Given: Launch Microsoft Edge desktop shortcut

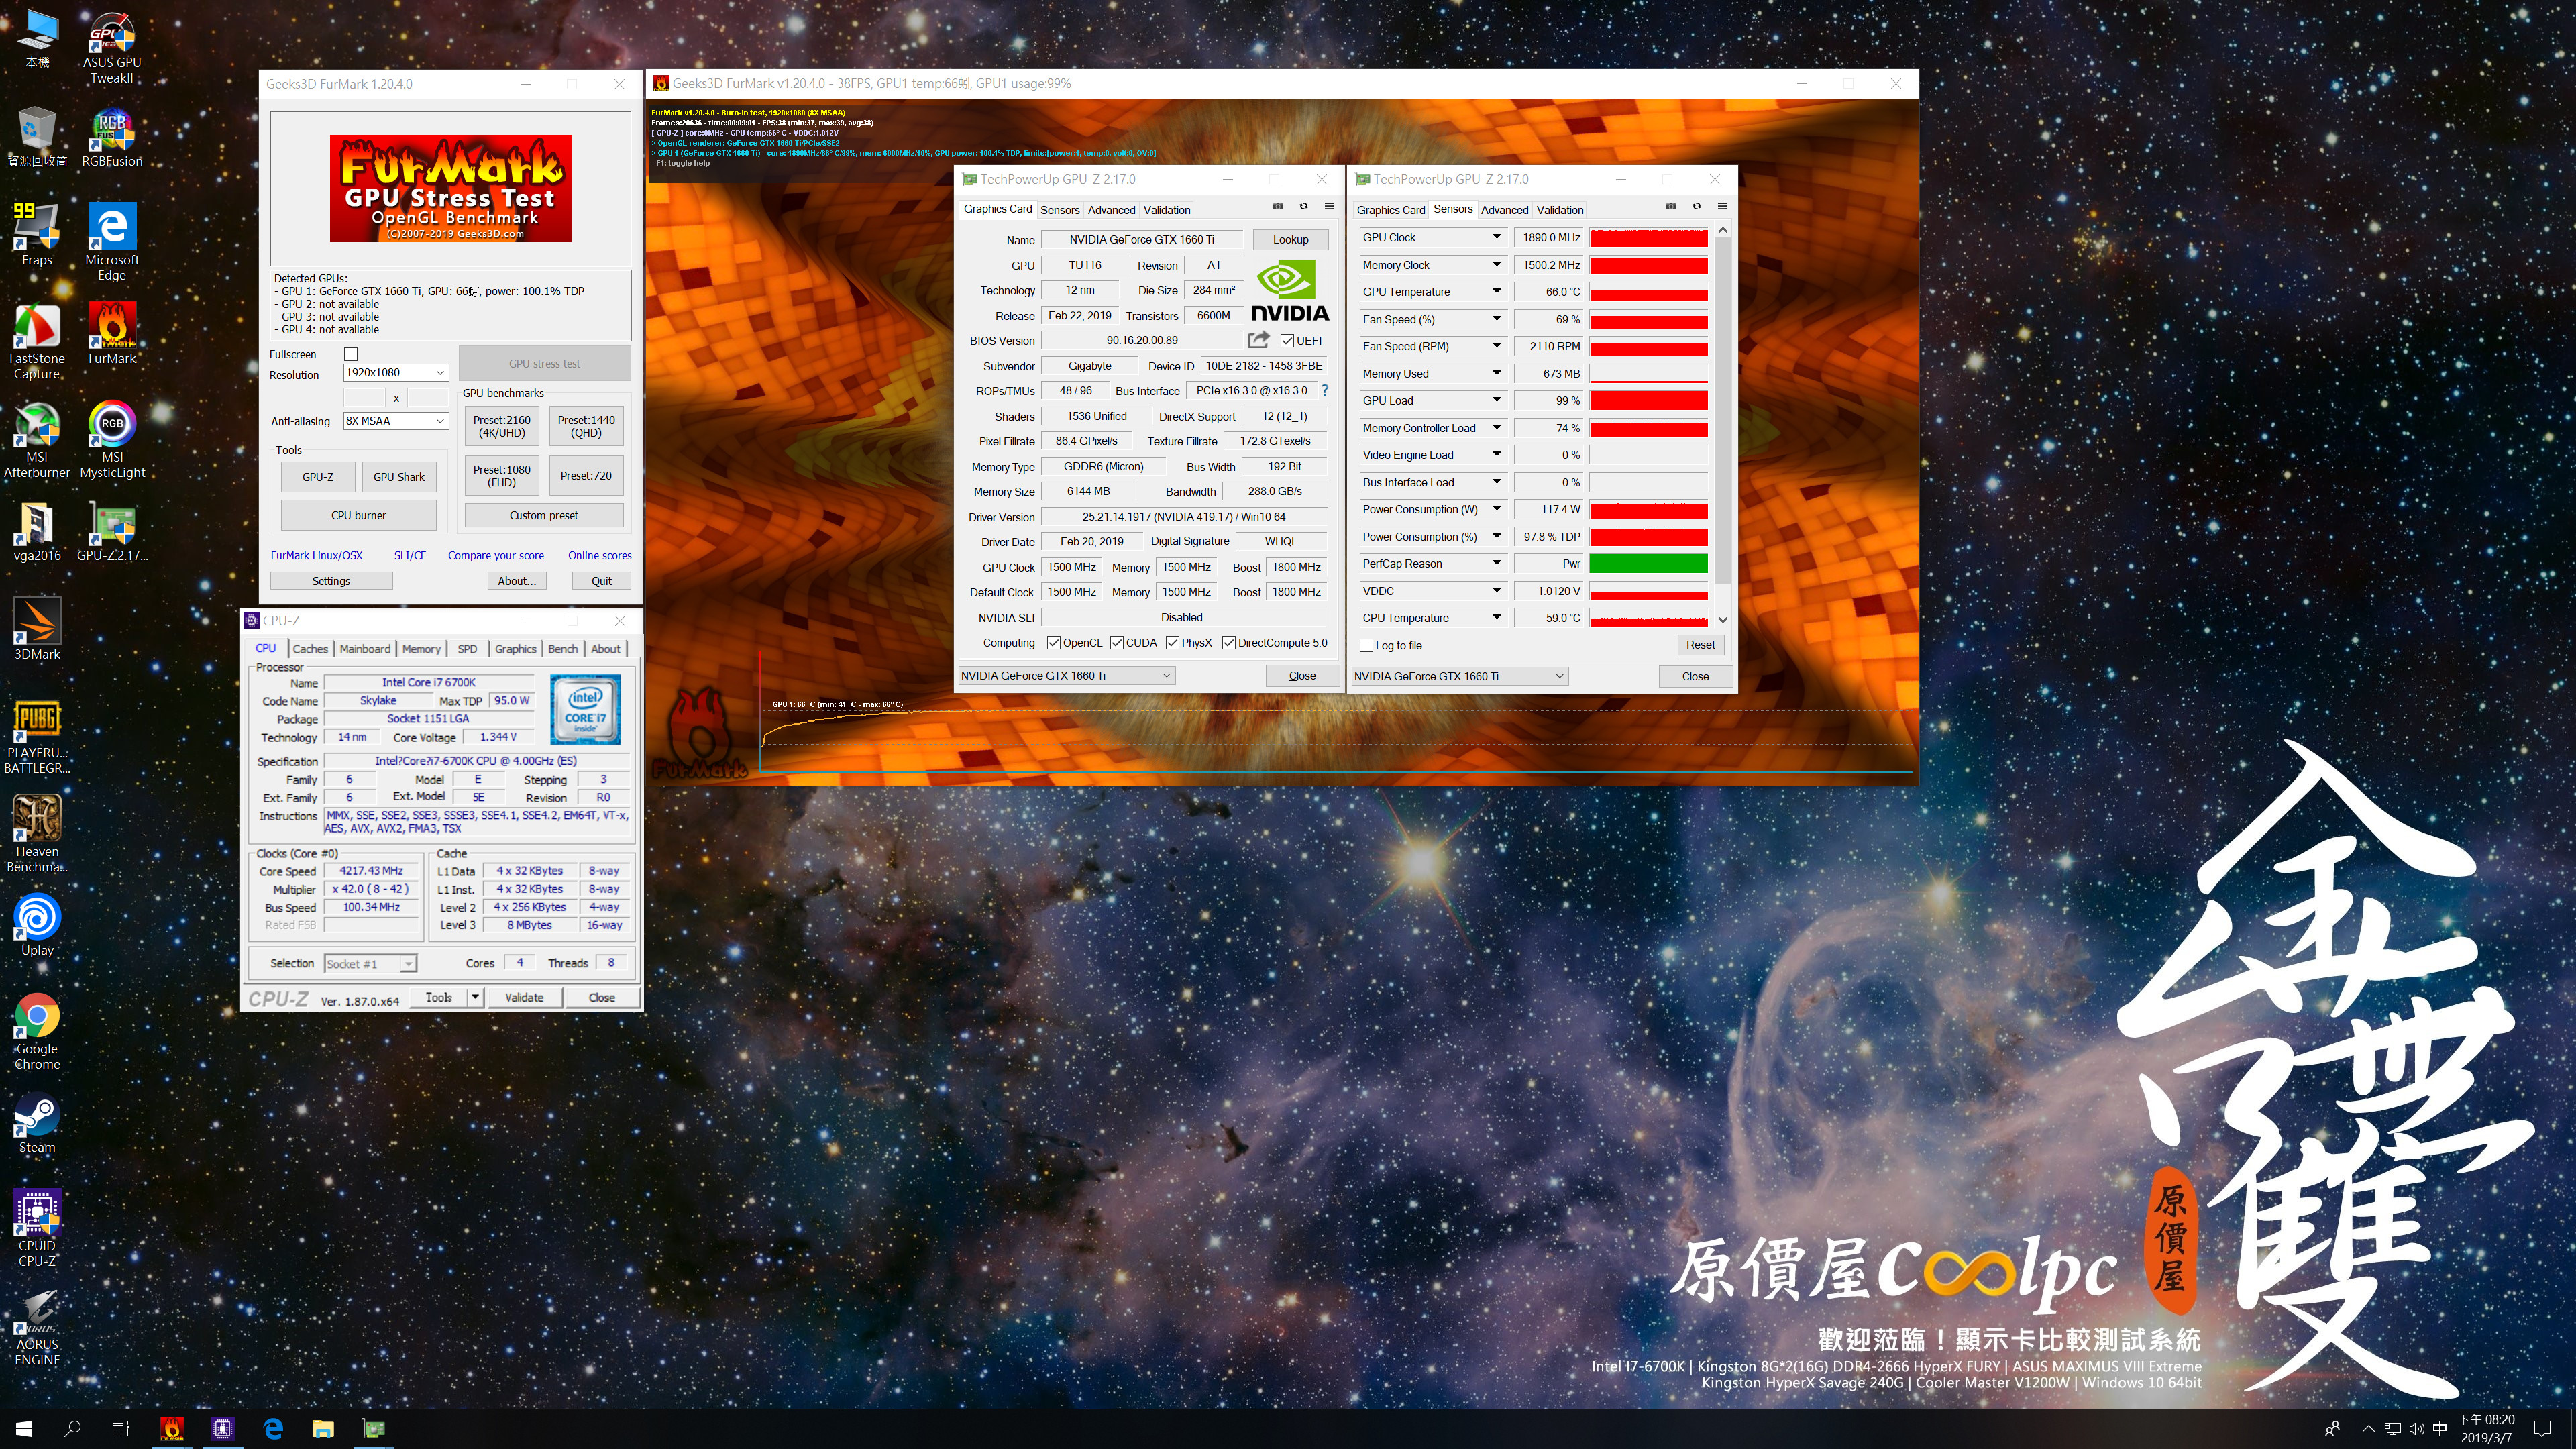Looking at the screenshot, I should (x=112, y=242).
